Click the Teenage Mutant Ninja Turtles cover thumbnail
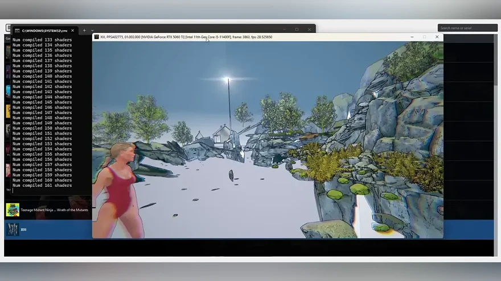 click(x=13, y=210)
